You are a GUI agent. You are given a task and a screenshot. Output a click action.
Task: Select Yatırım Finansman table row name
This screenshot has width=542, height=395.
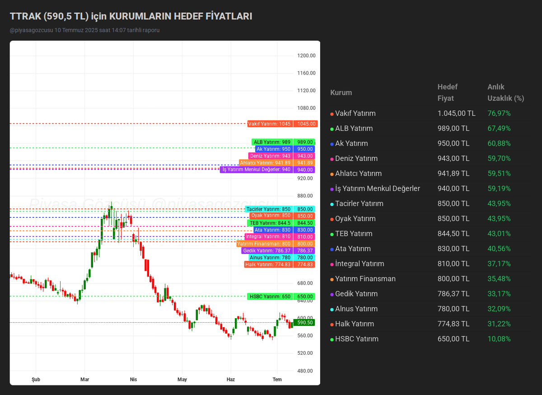click(x=365, y=279)
